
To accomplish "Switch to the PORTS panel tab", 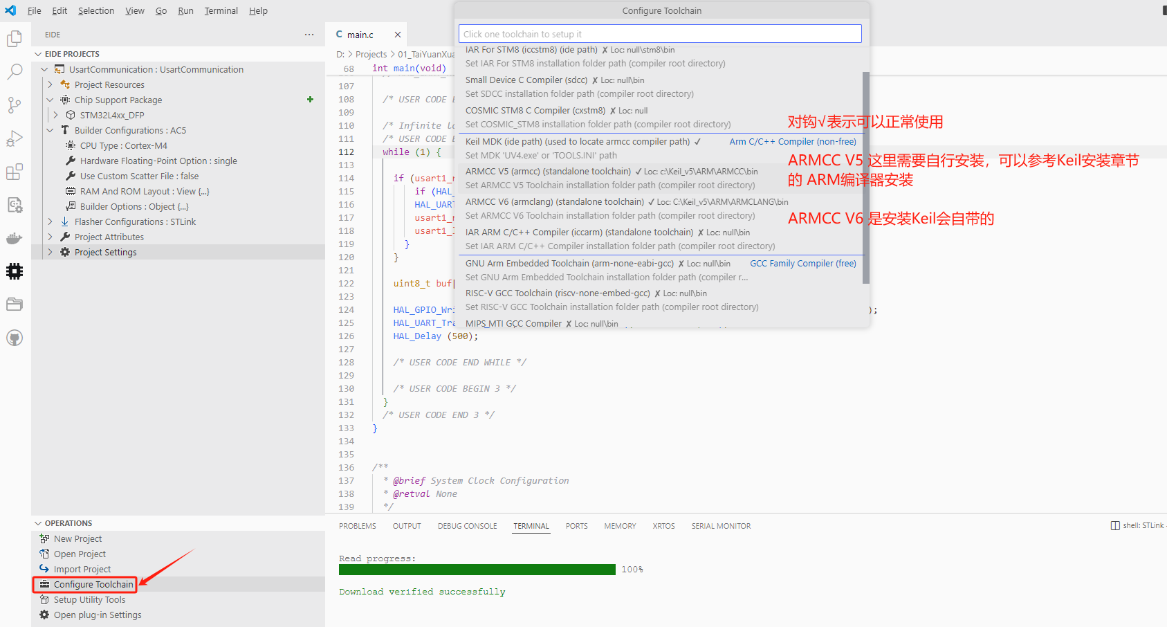I will [576, 526].
